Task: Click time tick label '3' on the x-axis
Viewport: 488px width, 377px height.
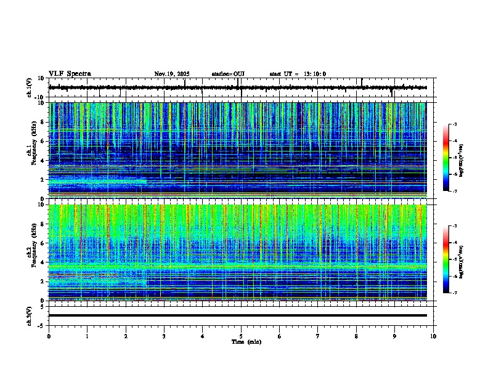Action: [x=164, y=336]
